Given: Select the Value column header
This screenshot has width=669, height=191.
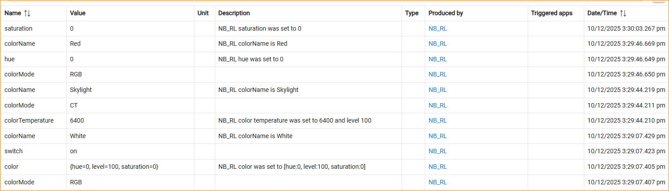Looking at the screenshot, I should (78, 13).
